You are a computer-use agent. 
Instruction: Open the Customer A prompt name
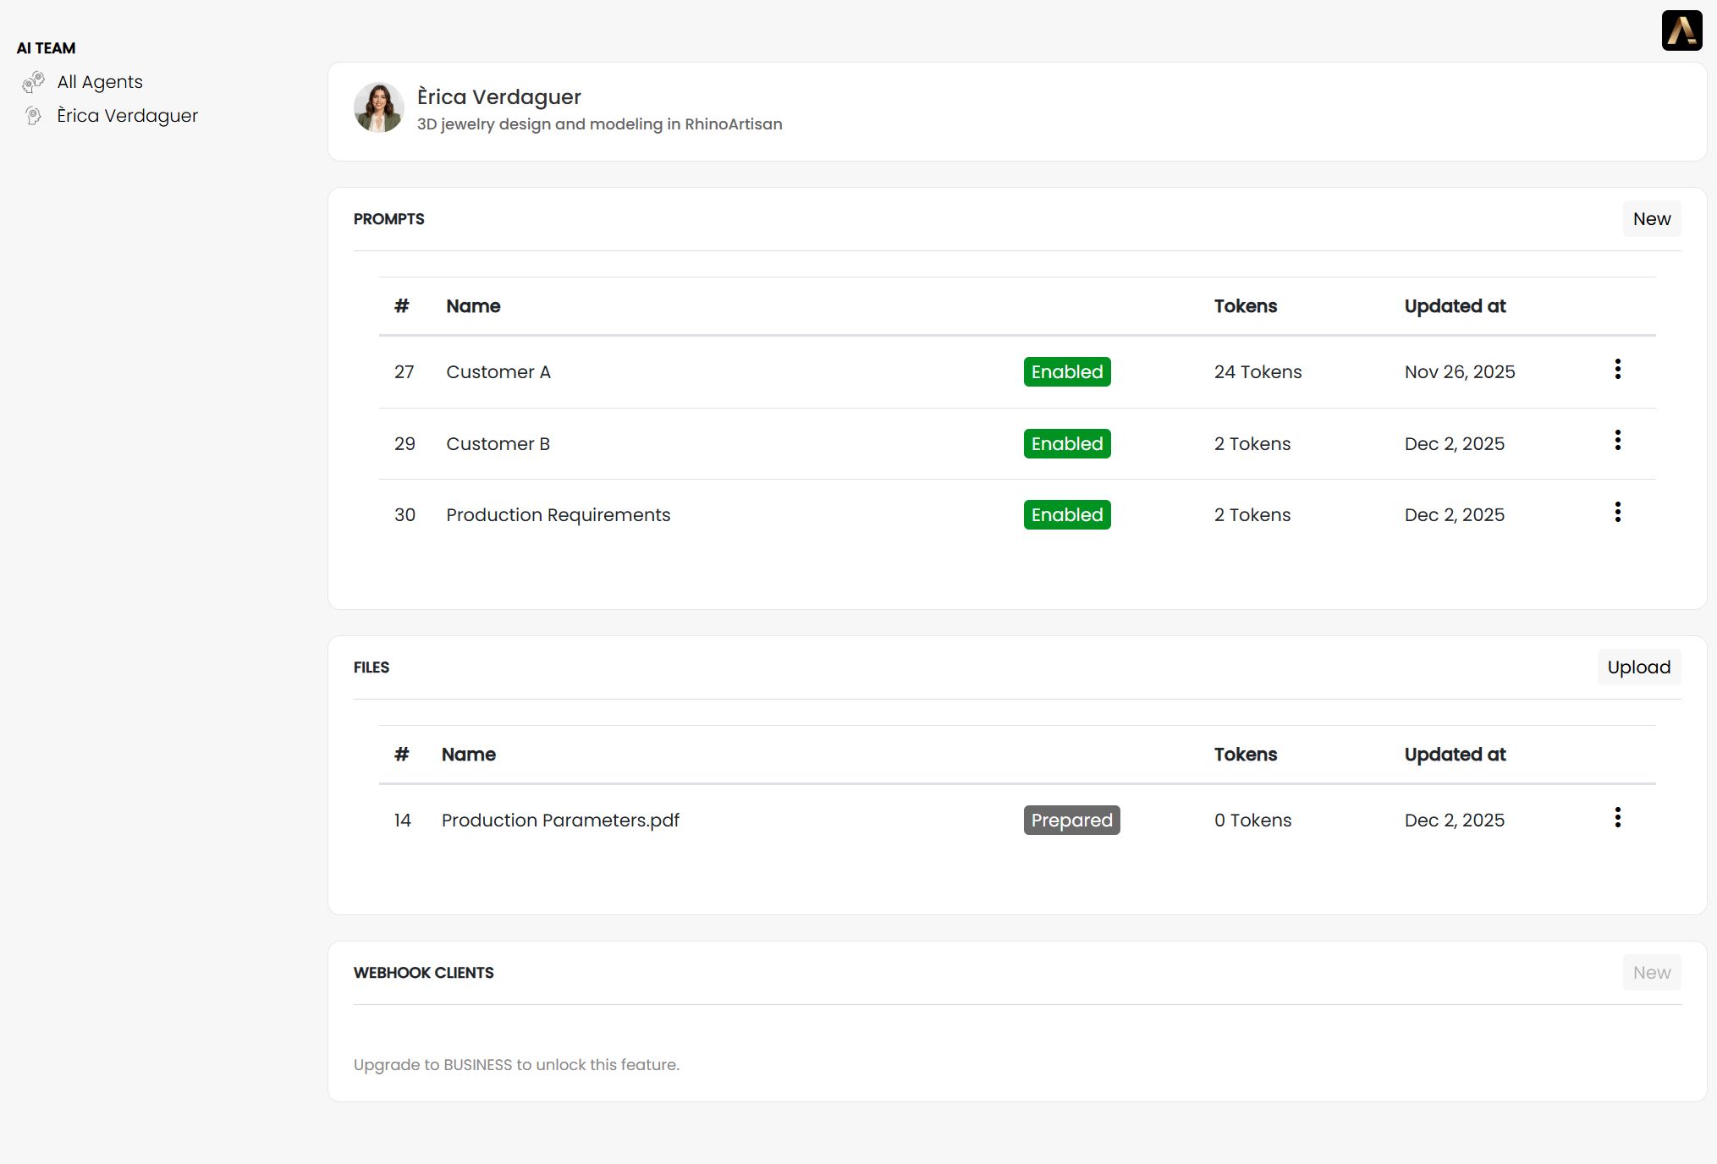[498, 372]
